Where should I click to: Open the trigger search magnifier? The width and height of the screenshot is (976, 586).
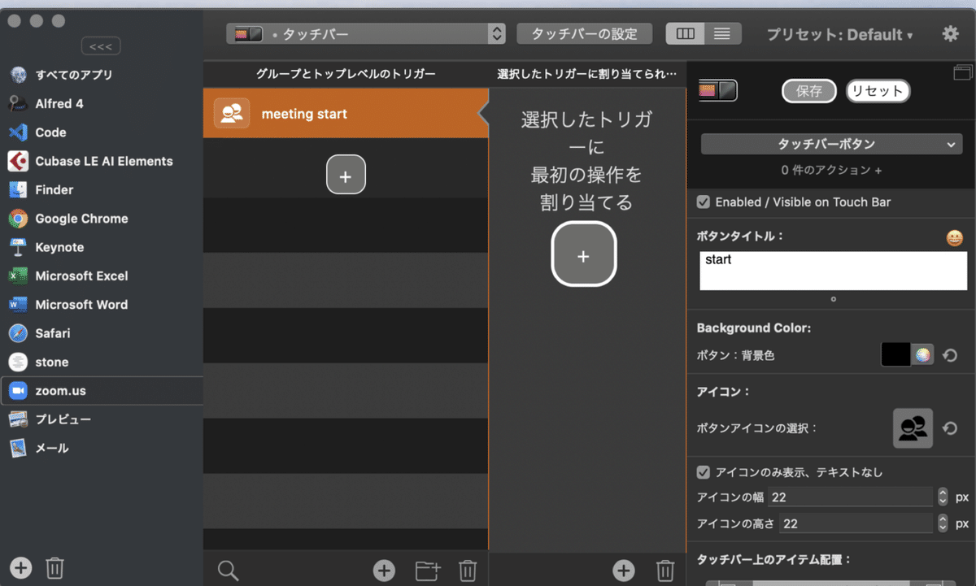(x=228, y=570)
